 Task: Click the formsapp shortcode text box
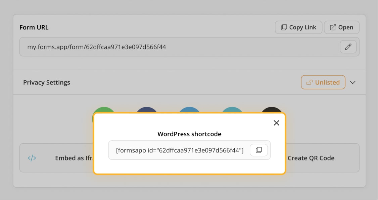pos(180,150)
